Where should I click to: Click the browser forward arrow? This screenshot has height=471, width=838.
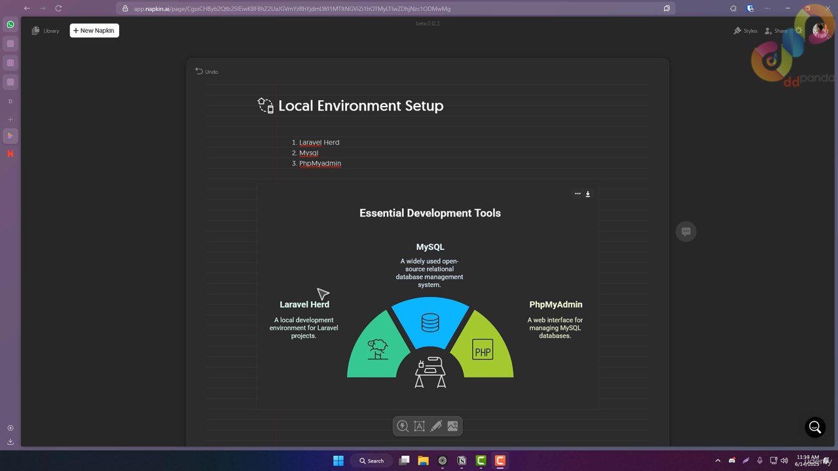tap(43, 9)
